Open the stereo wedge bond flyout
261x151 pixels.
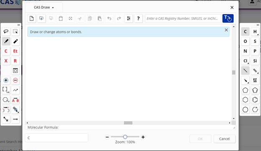[245, 80]
